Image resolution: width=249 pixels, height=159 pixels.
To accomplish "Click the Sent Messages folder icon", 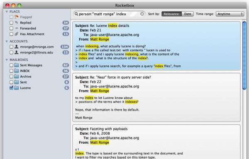I will [16, 65].
